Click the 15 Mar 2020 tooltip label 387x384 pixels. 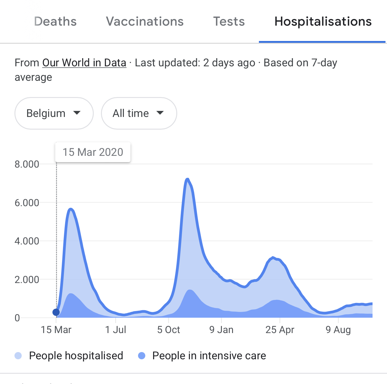pyautogui.click(x=93, y=152)
